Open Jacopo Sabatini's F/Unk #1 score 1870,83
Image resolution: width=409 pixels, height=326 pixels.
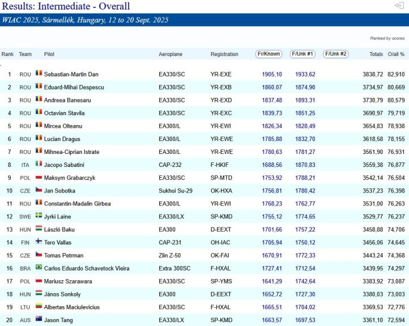pyautogui.click(x=305, y=165)
